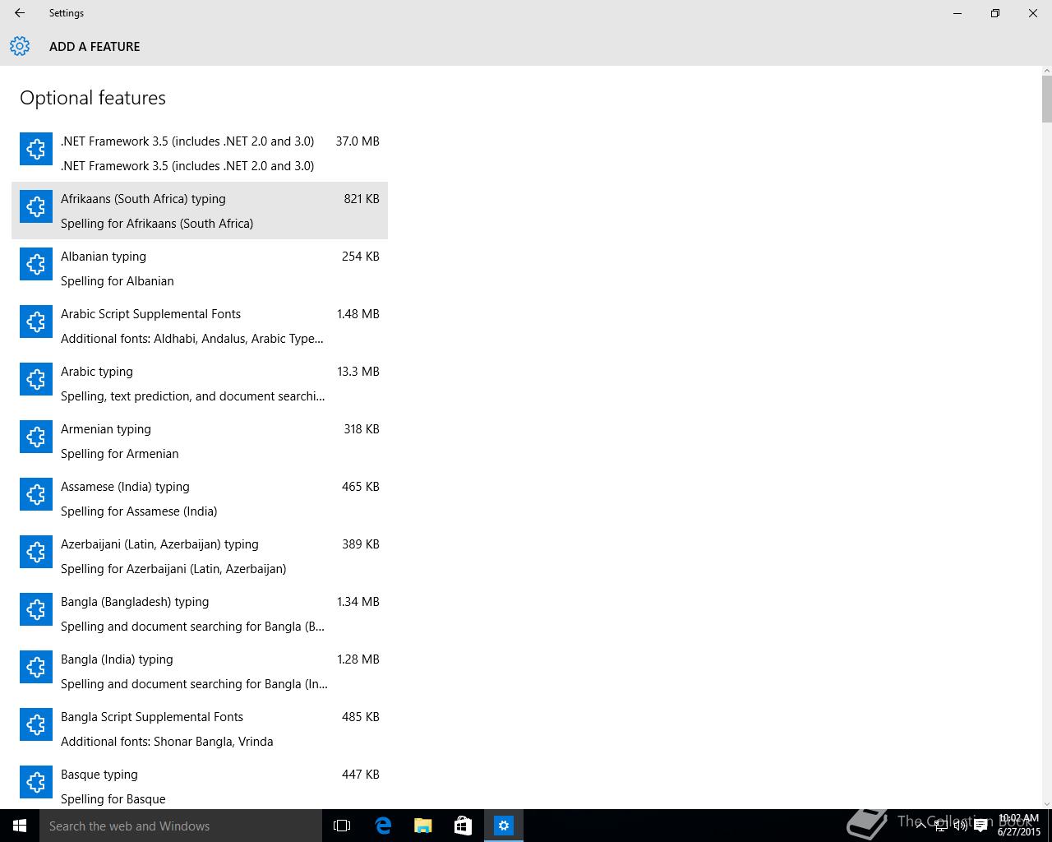Open the Windows Start menu
1052x842 pixels.
click(20, 826)
